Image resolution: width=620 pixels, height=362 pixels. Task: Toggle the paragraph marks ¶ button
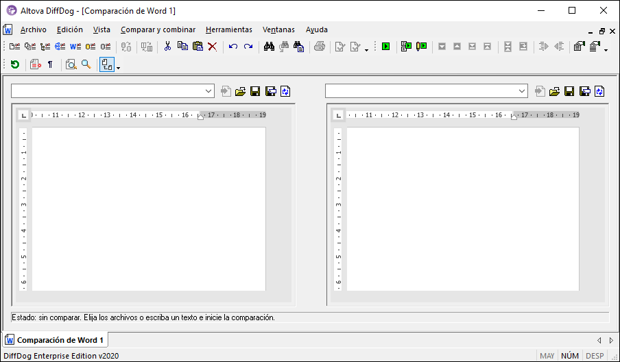click(x=51, y=64)
